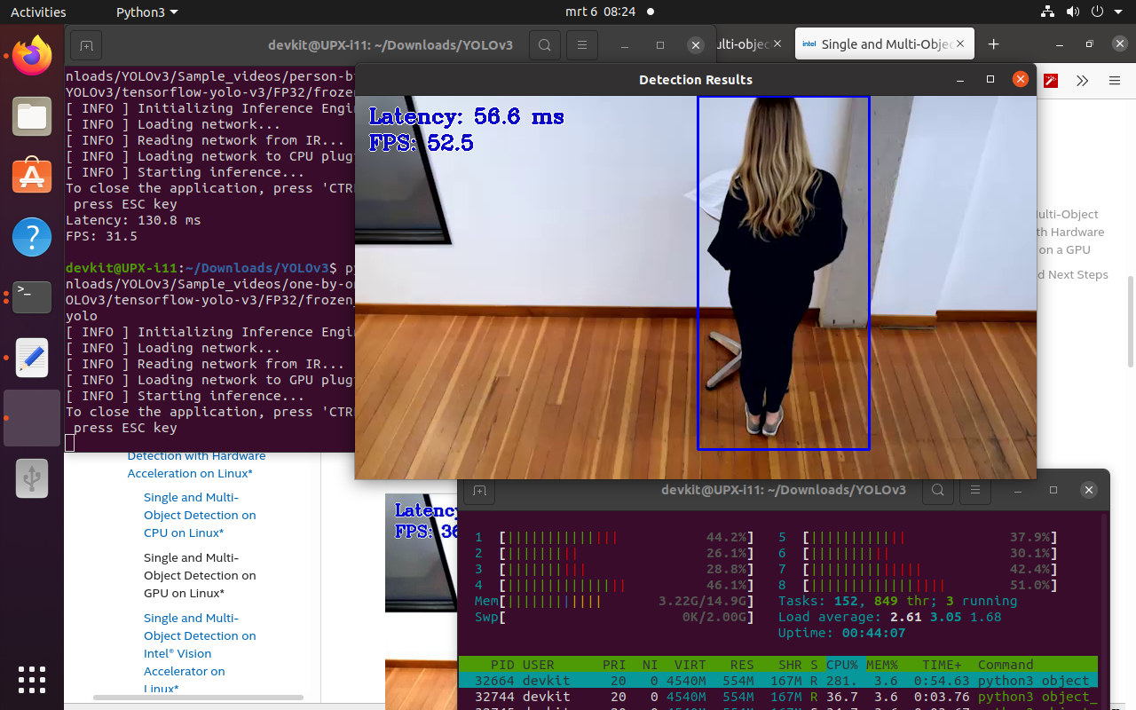The height and width of the screenshot is (710, 1136).
Task: Click the Mem usage meter in htop
Action: [x=614, y=601]
